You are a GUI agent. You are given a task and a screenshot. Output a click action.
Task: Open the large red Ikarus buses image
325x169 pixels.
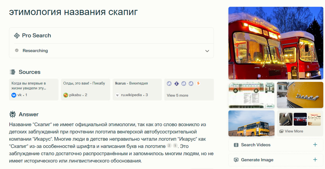(276, 43)
